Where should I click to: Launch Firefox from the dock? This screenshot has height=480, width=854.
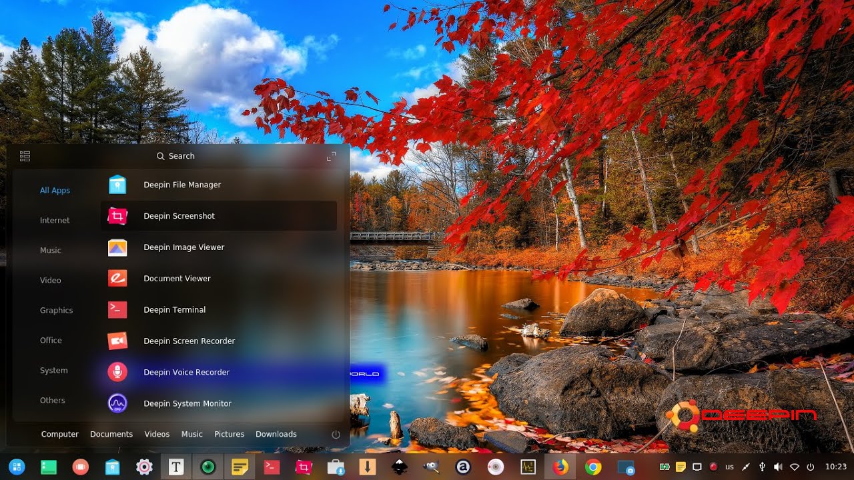point(560,467)
